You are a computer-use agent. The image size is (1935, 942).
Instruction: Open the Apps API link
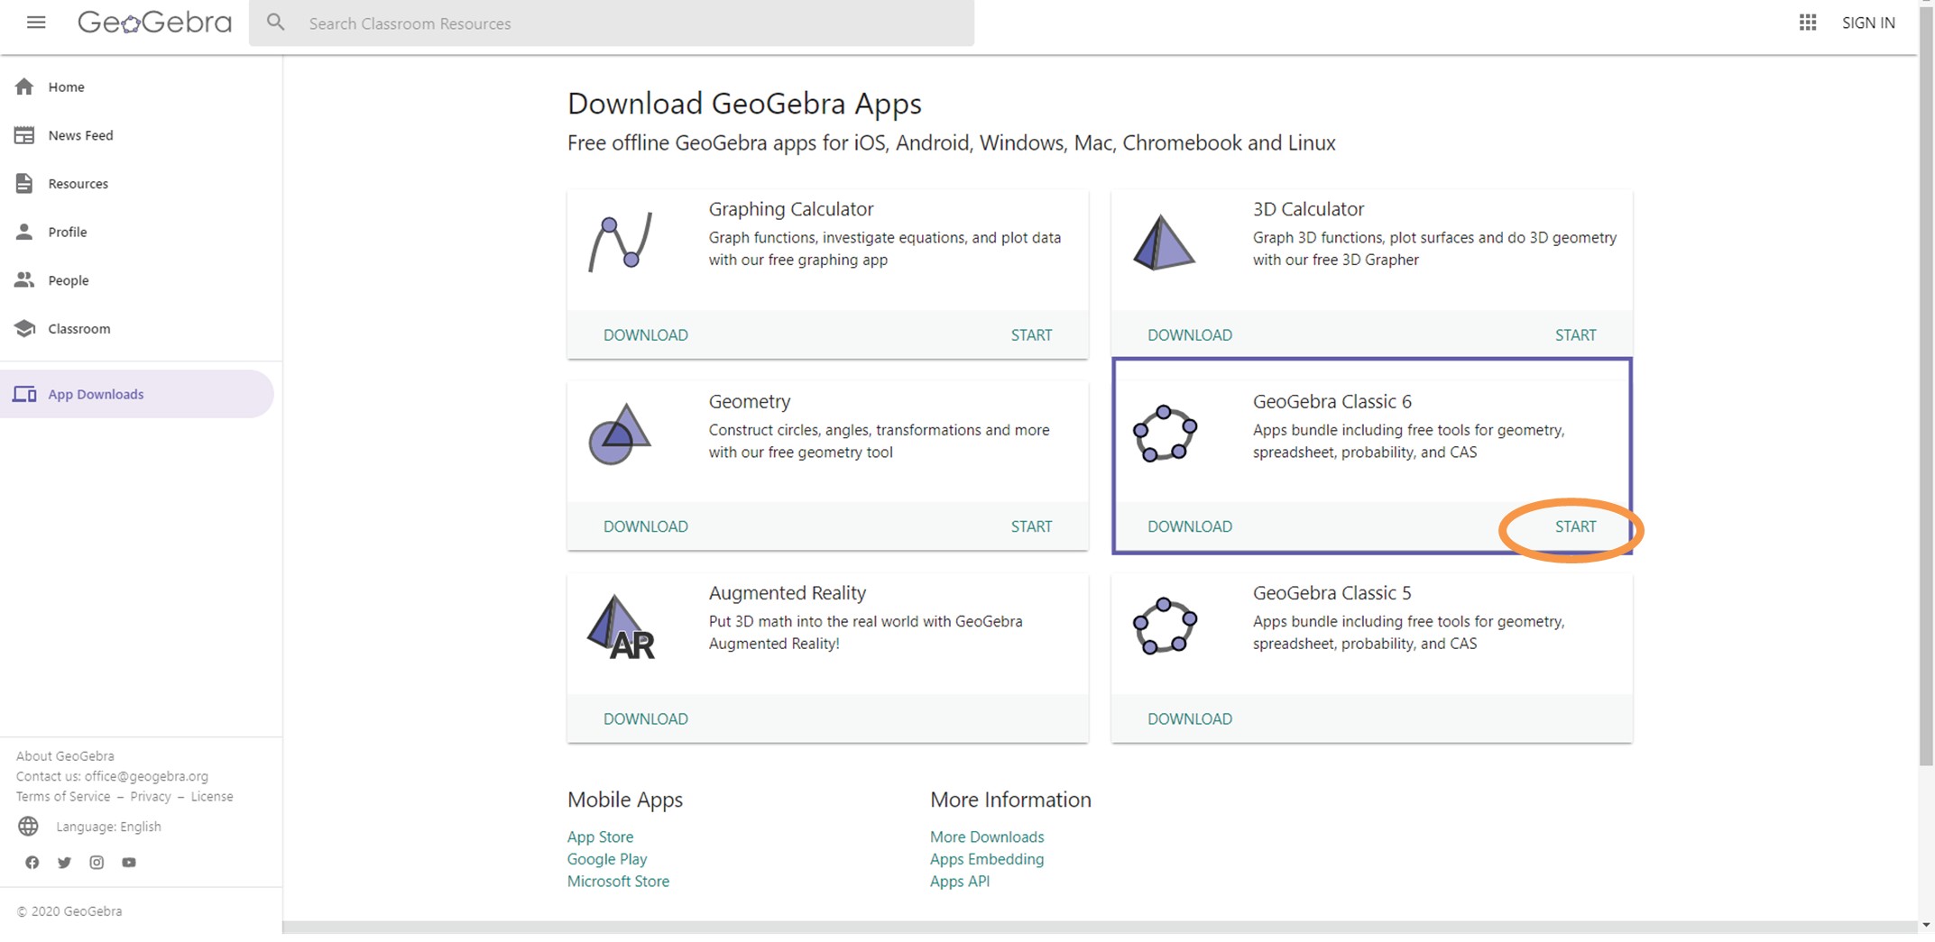pos(960,881)
